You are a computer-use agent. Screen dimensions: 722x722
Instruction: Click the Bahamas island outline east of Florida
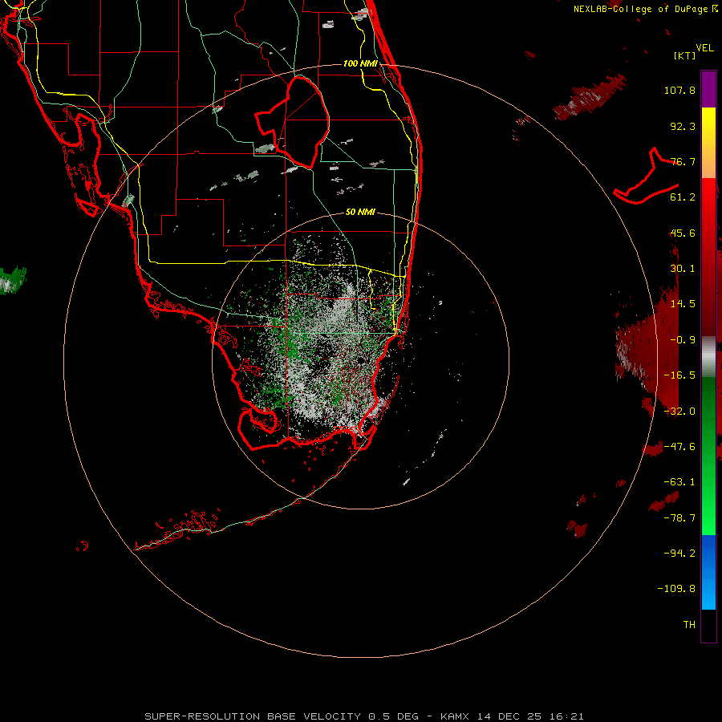(646, 176)
